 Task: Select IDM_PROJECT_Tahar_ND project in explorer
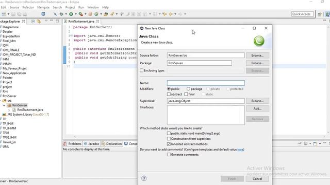pos(19,54)
